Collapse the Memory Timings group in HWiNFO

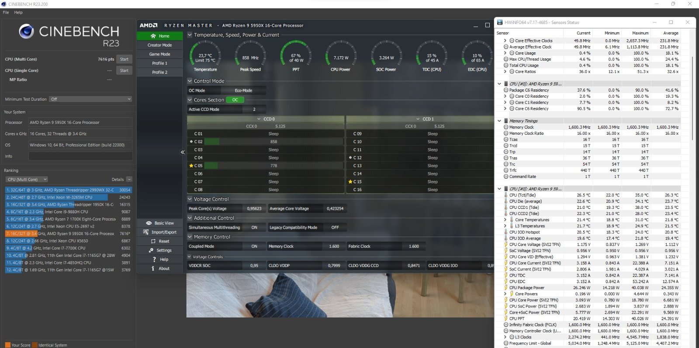click(x=499, y=121)
